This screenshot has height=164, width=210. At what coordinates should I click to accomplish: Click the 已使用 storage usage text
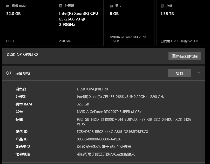click(x=179, y=41)
